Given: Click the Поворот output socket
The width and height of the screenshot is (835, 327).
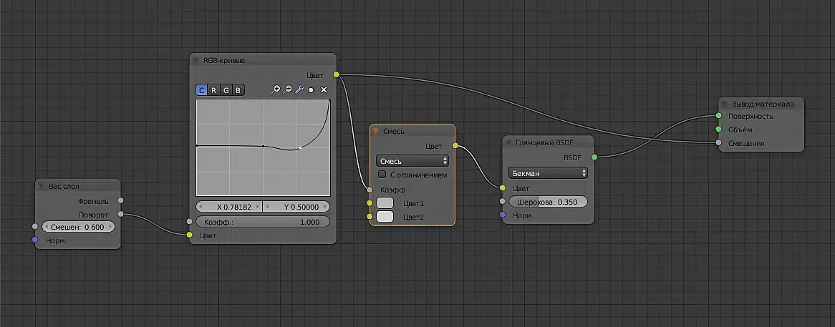Looking at the screenshot, I should pos(121,214).
